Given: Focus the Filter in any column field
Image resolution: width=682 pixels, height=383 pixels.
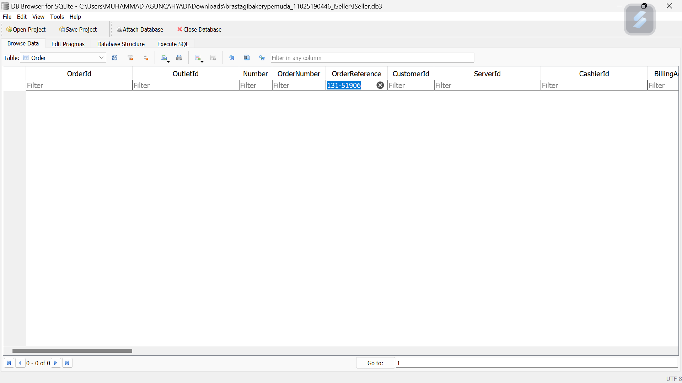Looking at the screenshot, I should (x=372, y=58).
